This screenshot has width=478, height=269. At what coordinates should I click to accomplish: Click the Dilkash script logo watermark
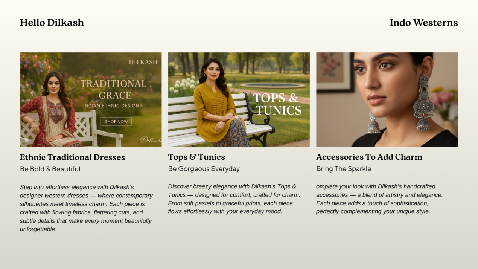151,140
